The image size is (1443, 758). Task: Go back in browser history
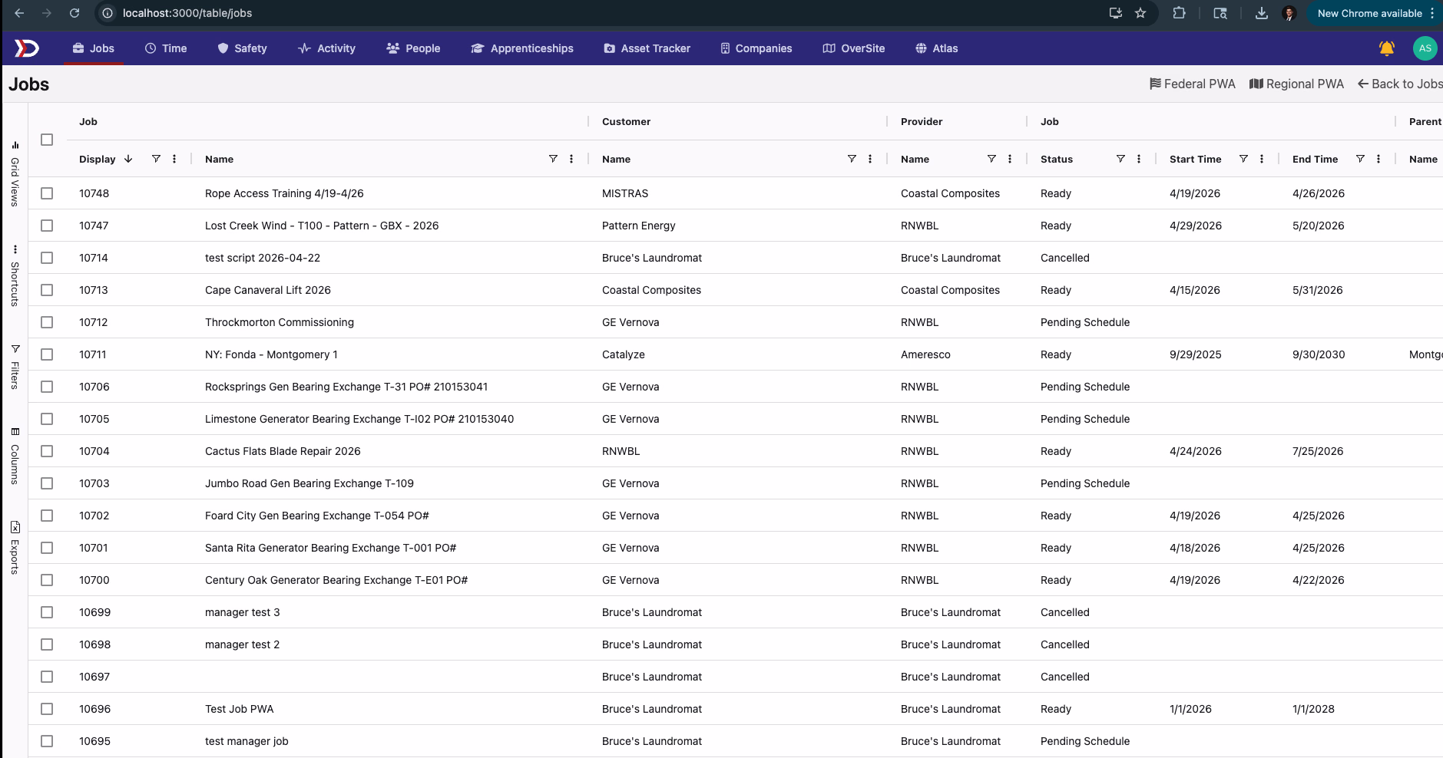coord(19,13)
